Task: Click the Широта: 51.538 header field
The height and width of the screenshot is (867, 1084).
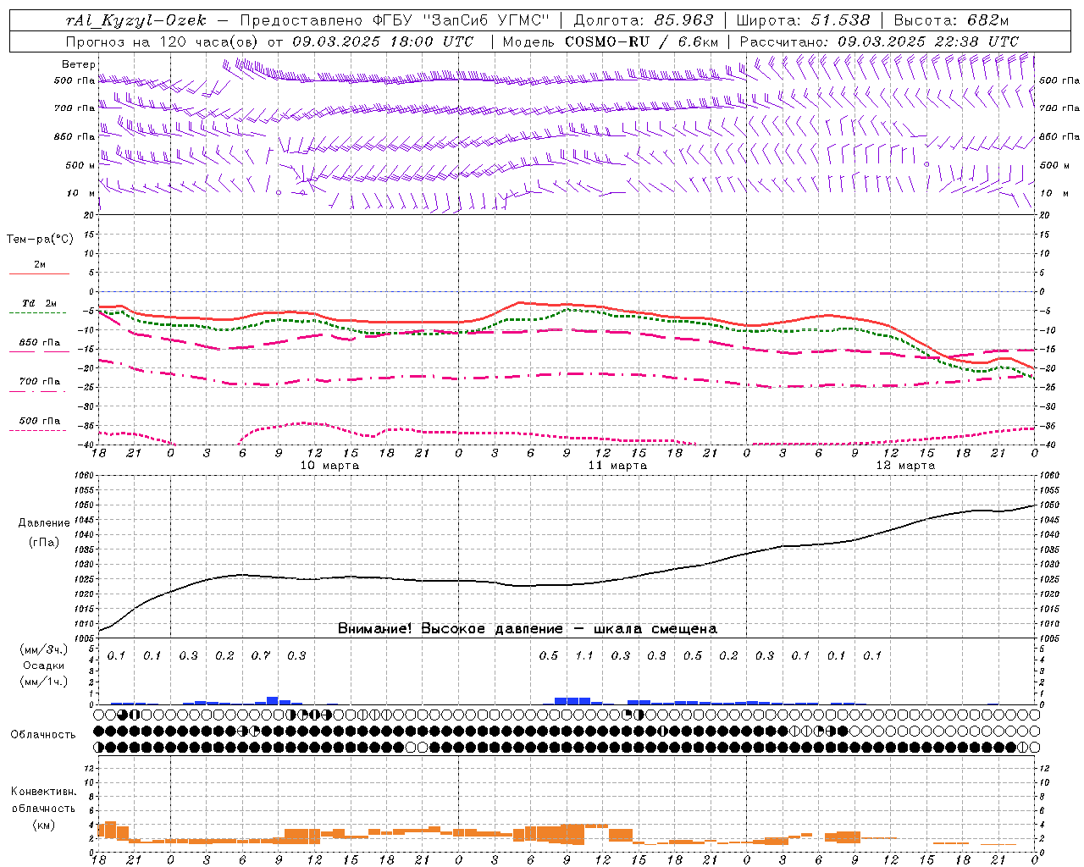Action: pyautogui.click(x=803, y=20)
